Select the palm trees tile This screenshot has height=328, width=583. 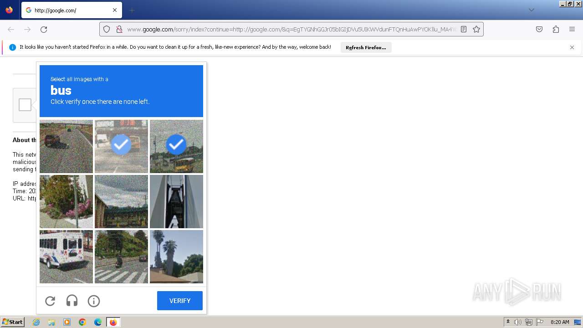tap(176, 256)
